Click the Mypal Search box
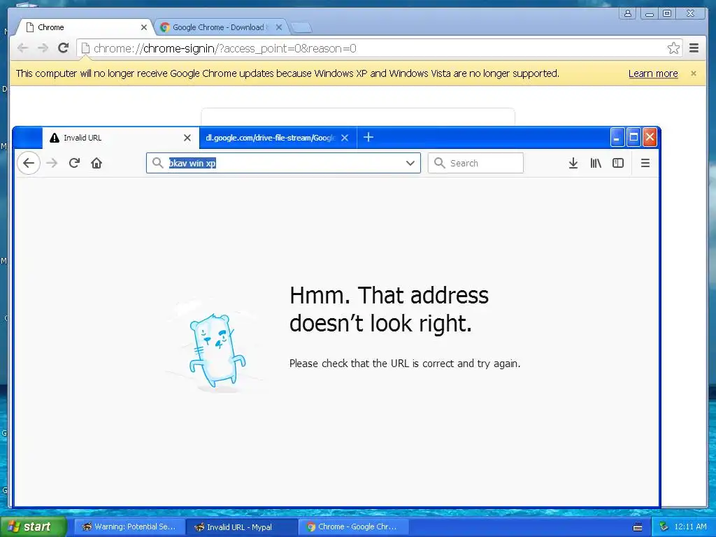The image size is (716, 537). (x=475, y=163)
